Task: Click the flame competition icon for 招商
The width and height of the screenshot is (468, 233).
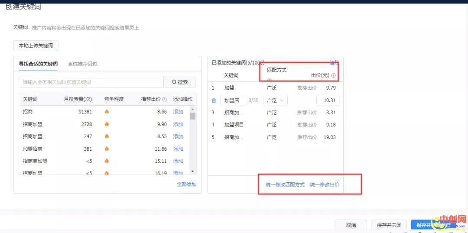Action: coord(107,112)
